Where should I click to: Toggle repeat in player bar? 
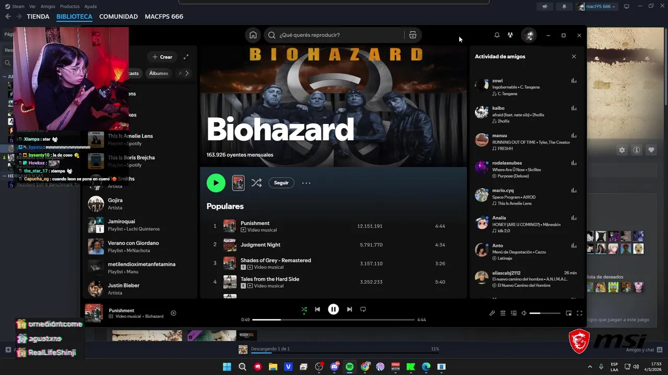[x=363, y=309]
